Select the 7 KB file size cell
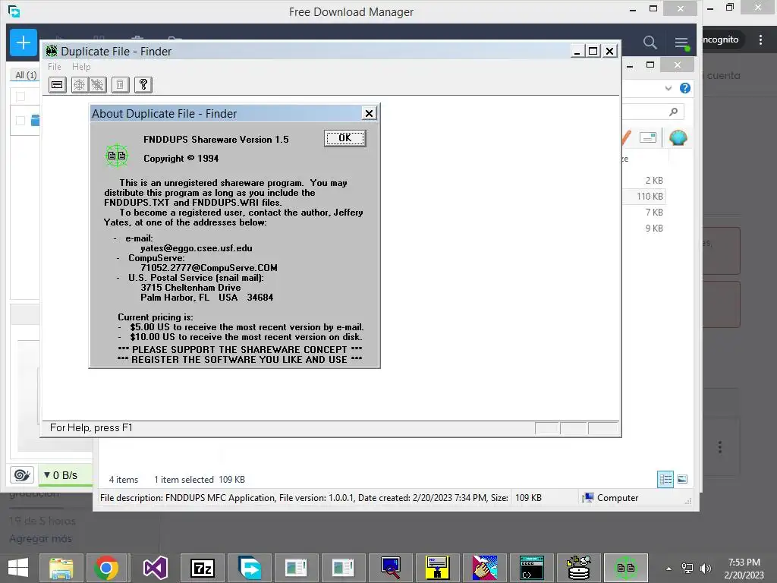The image size is (777, 583). pos(653,213)
